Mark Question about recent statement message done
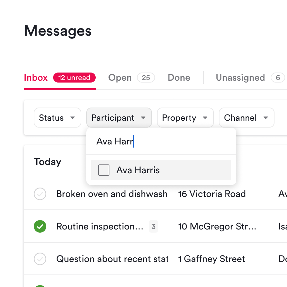The image size is (287, 287). pos(40,259)
